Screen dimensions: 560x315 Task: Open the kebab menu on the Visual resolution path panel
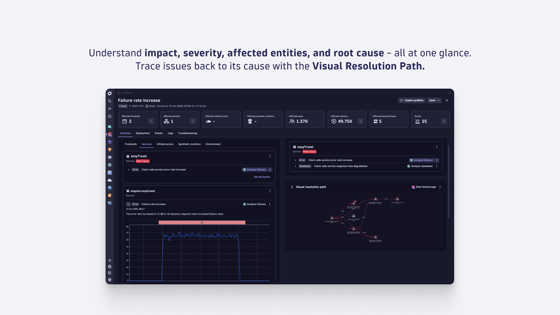point(440,187)
